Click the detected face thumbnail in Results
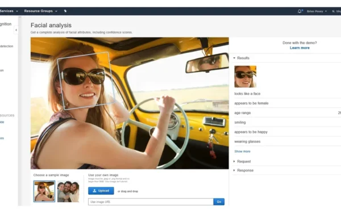Screen dimensions: 341x213 (x=245, y=77)
